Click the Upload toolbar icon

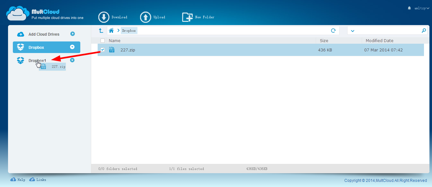[x=145, y=17]
